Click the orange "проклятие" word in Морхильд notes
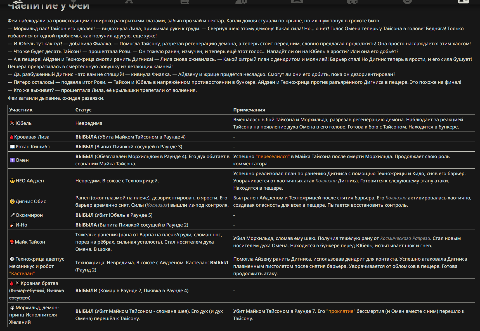The image size is (480, 331). pos(341,311)
